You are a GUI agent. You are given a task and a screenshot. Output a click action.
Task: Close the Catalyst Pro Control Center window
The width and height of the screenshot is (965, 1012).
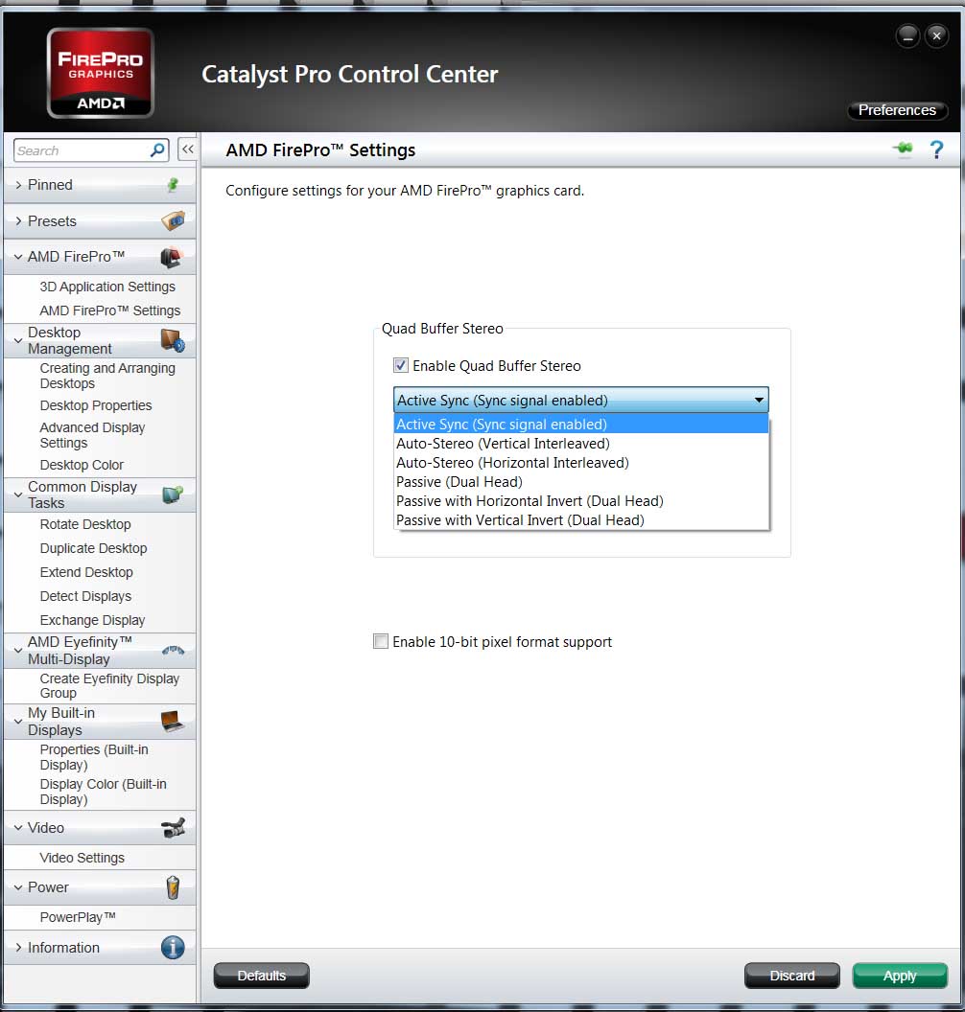936,36
